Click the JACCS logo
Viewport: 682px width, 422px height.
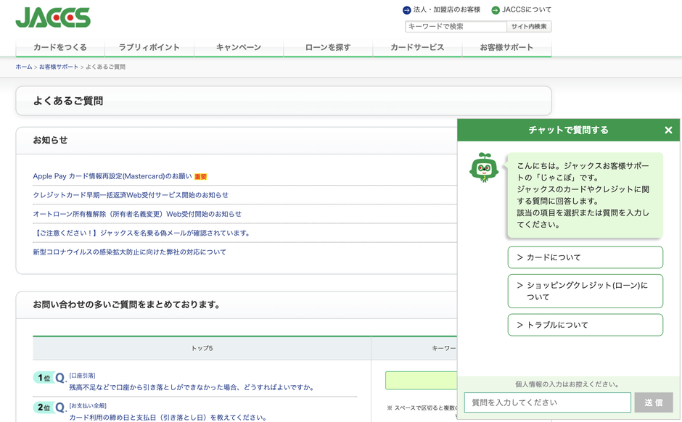click(x=53, y=17)
